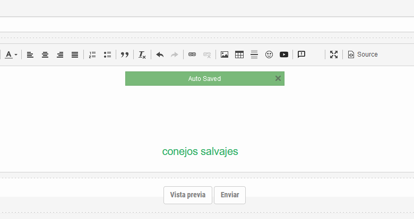Dismiss the Auto Saved notification
The image size is (414, 219).
[278, 78]
